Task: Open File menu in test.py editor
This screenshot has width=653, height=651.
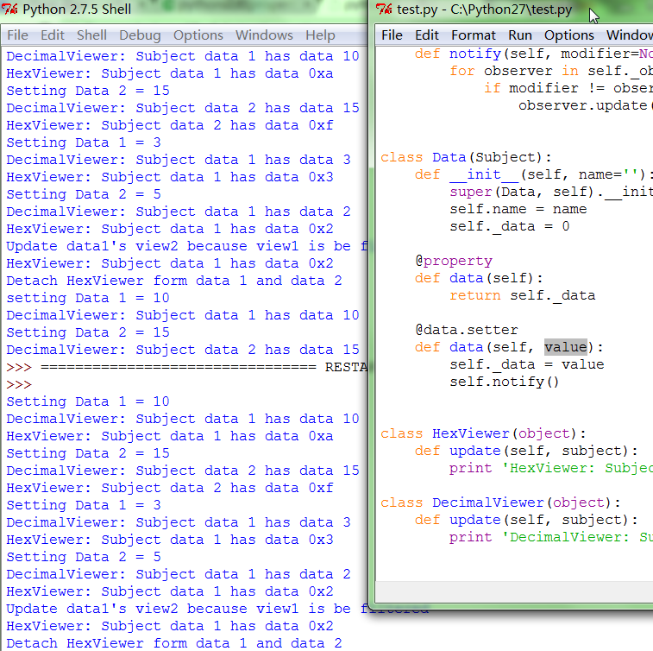Action: tap(392, 35)
